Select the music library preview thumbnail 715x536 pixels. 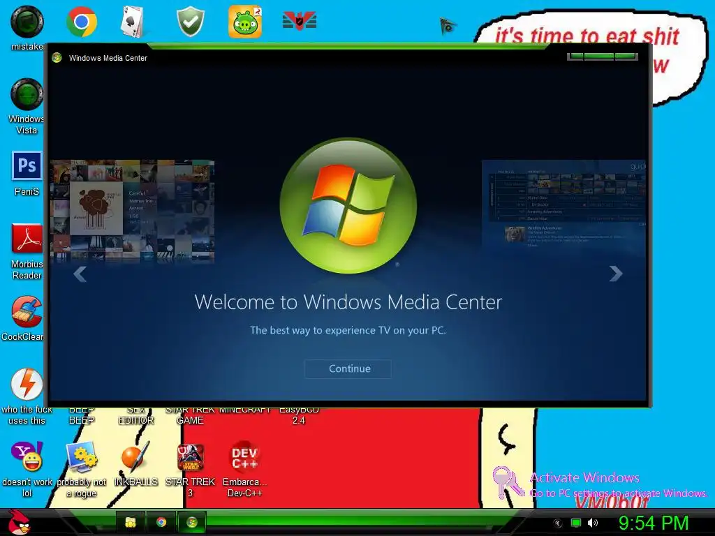132,211
